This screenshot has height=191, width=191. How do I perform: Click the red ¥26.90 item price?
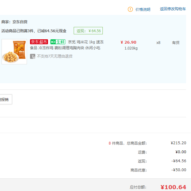[128, 42]
